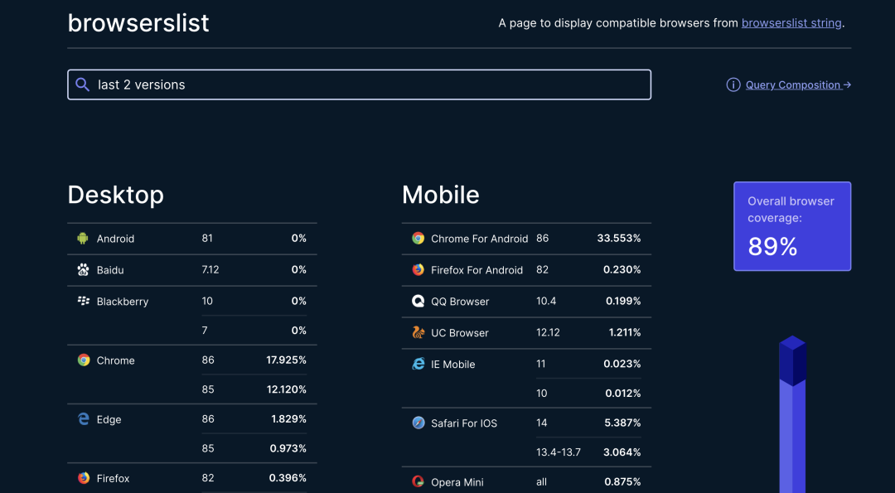The image size is (895, 493).
Task: Click the QQ Browser icon
Action: point(418,301)
